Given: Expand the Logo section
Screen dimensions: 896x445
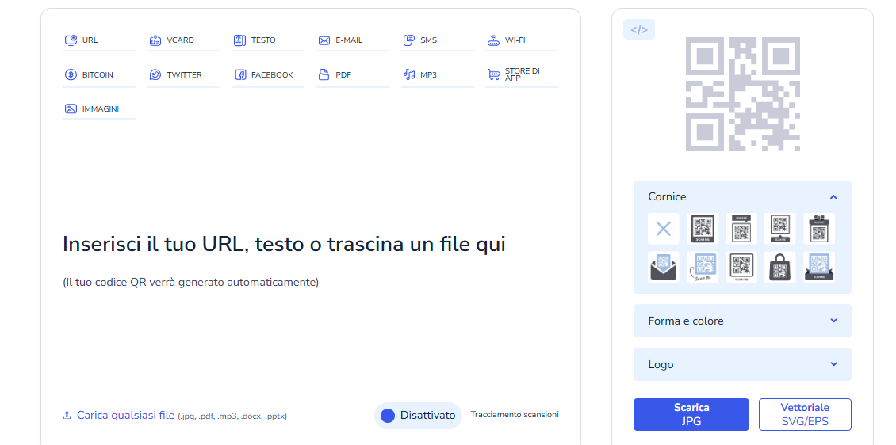Looking at the screenshot, I should pyautogui.click(x=742, y=364).
